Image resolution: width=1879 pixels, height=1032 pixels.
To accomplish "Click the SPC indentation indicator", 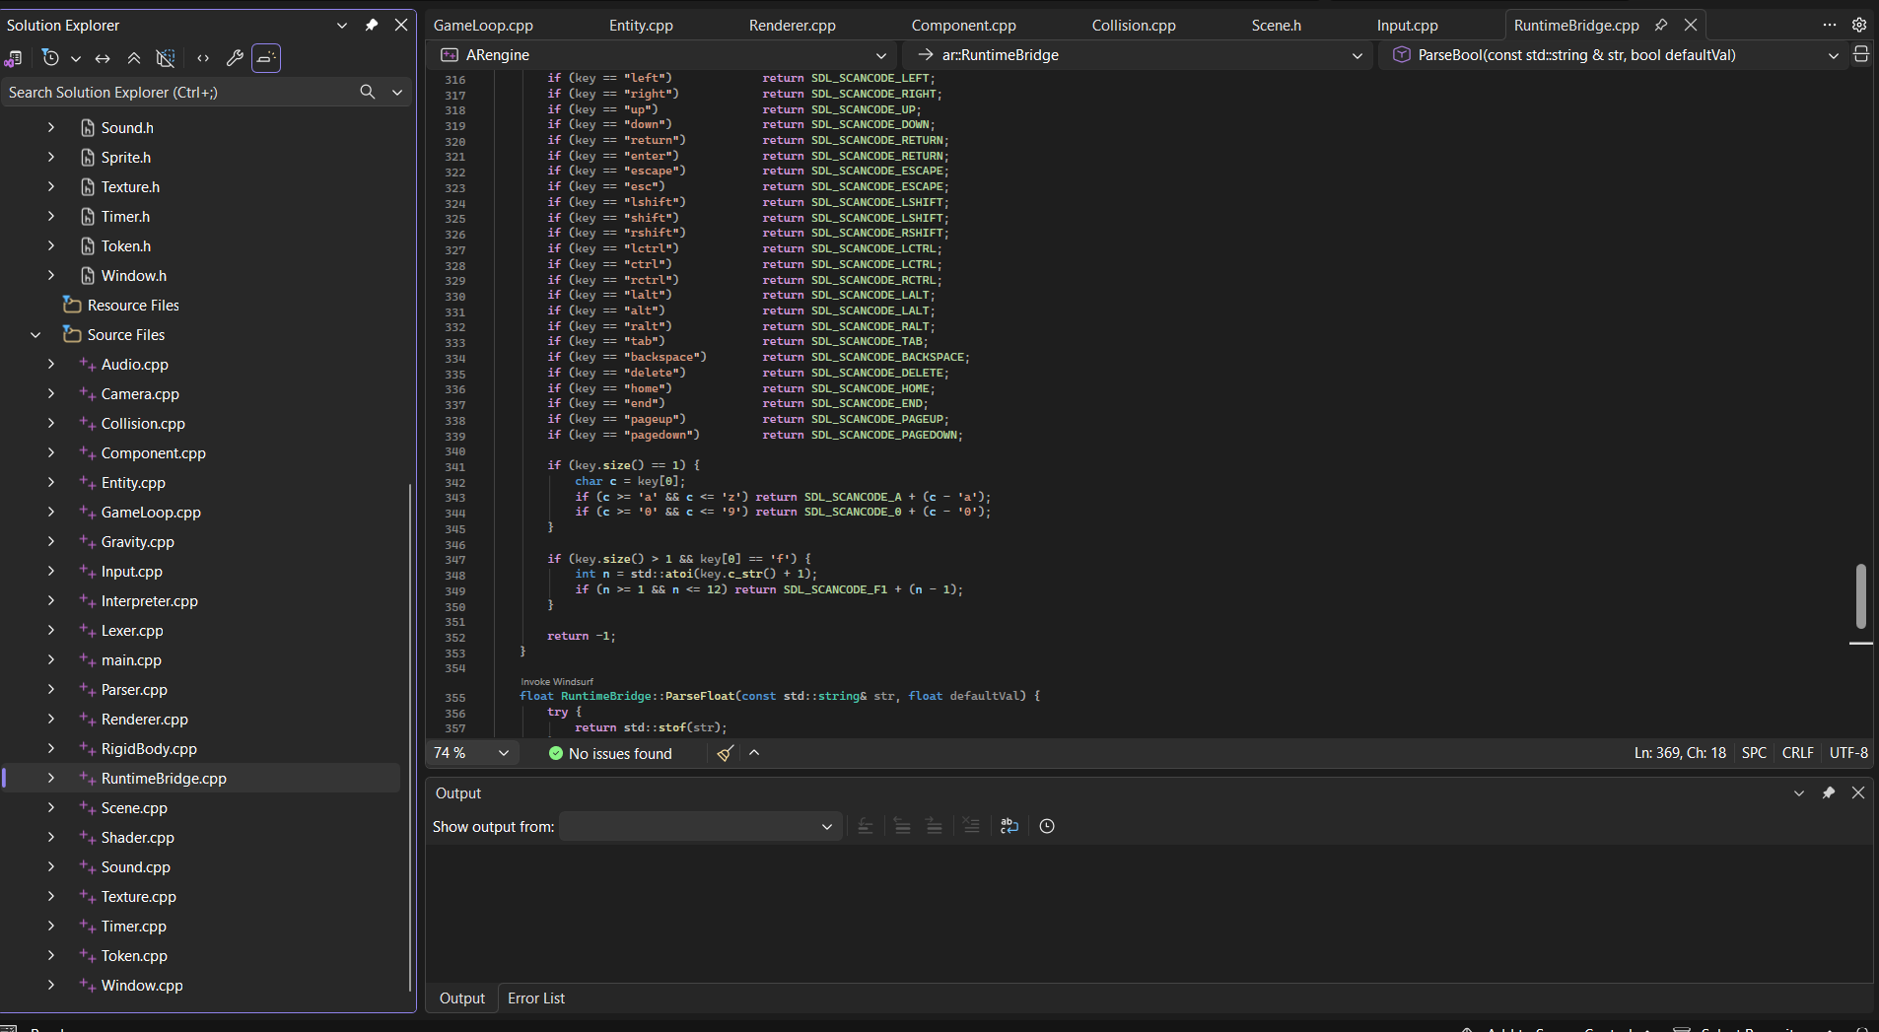I will coord(1754,752).
